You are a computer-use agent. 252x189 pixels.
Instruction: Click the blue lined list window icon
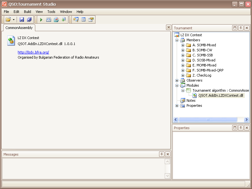point(83,20)
